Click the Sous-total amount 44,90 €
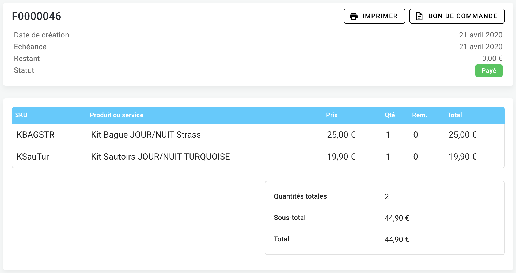 [x=397, y=218]
